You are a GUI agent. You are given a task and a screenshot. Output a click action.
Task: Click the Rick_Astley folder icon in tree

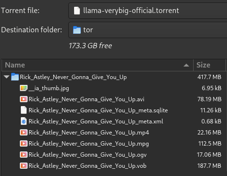click(15, 77)
